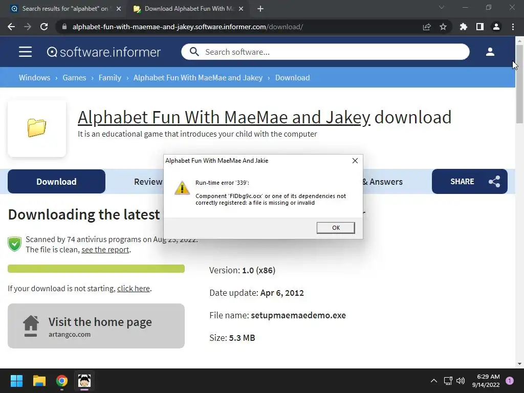This screenshot has height=393, width=524.
Task: Click the 'click here' download link
Action: click(x=134, y=289)
